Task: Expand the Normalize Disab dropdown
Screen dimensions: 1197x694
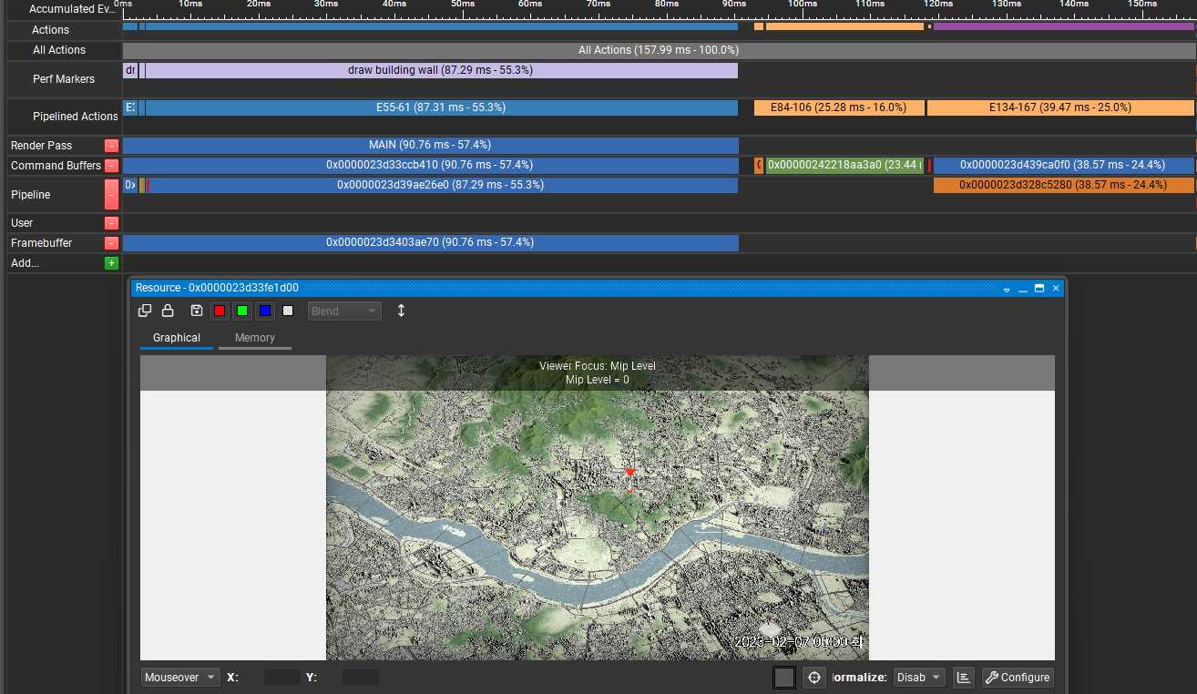Action: (x=919, y=678)
